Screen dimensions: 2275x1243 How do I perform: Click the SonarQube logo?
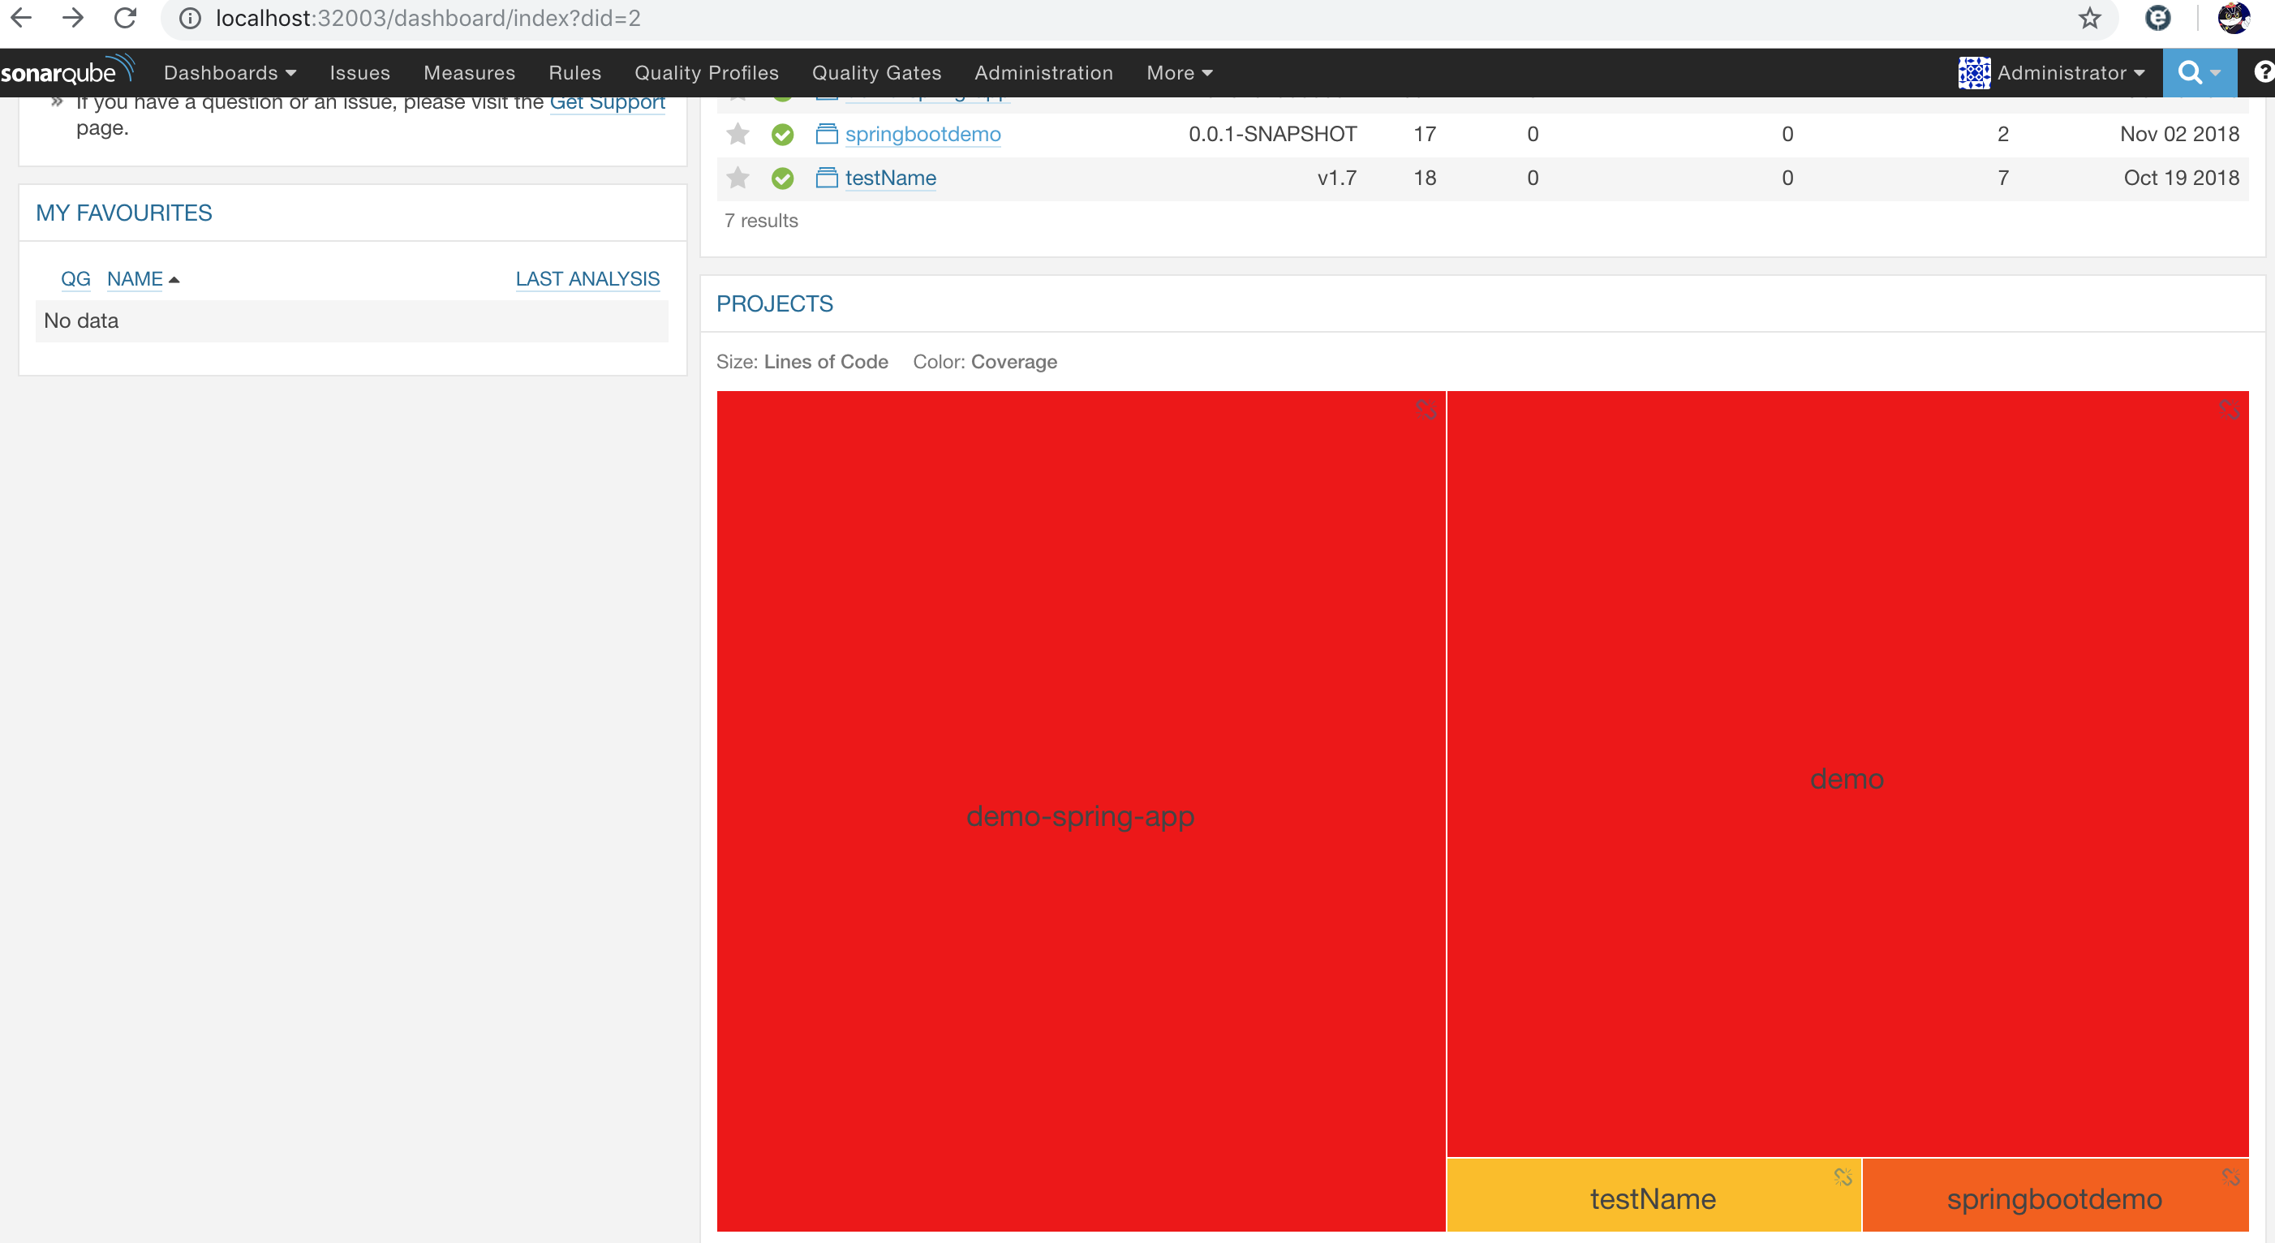(x=67, y=71)
